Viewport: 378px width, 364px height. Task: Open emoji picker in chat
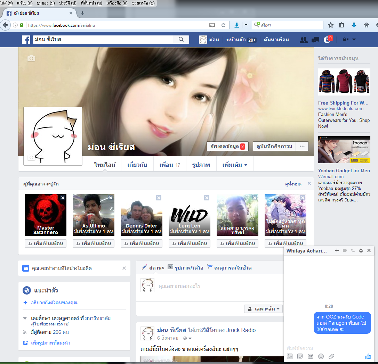321,356
